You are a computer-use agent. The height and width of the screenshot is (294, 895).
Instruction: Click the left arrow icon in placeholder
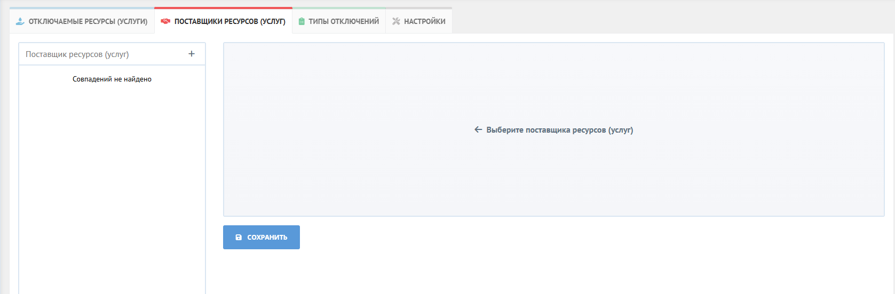point(478,129)
